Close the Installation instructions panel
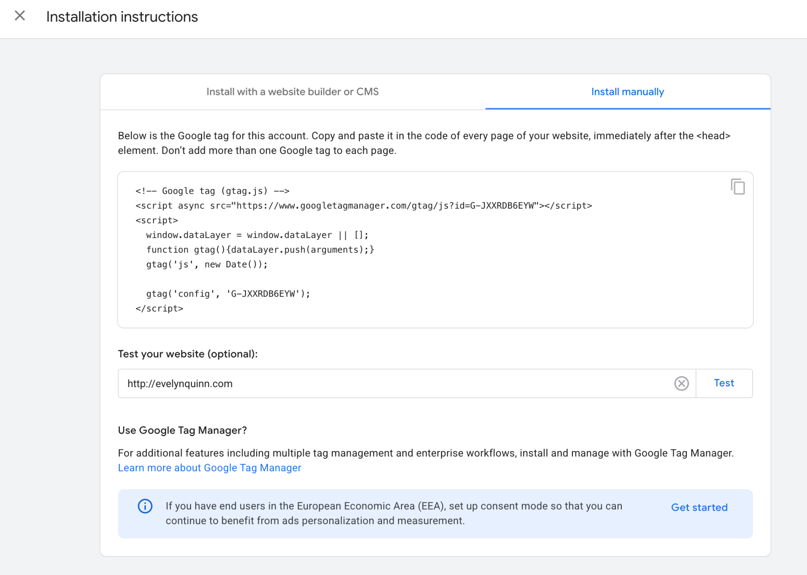807x575 pixels. [x=20, y=16]
